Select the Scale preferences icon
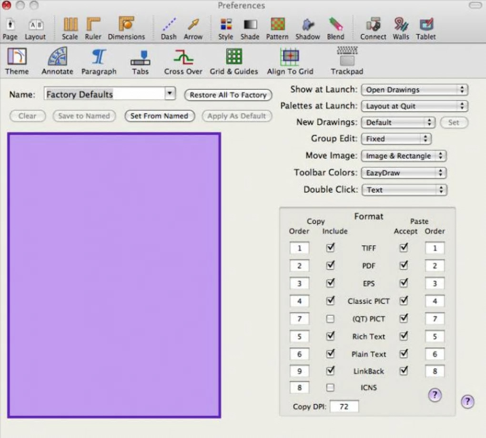The height and width of the screenshot is (438, 486). click(x=70, y=29)
